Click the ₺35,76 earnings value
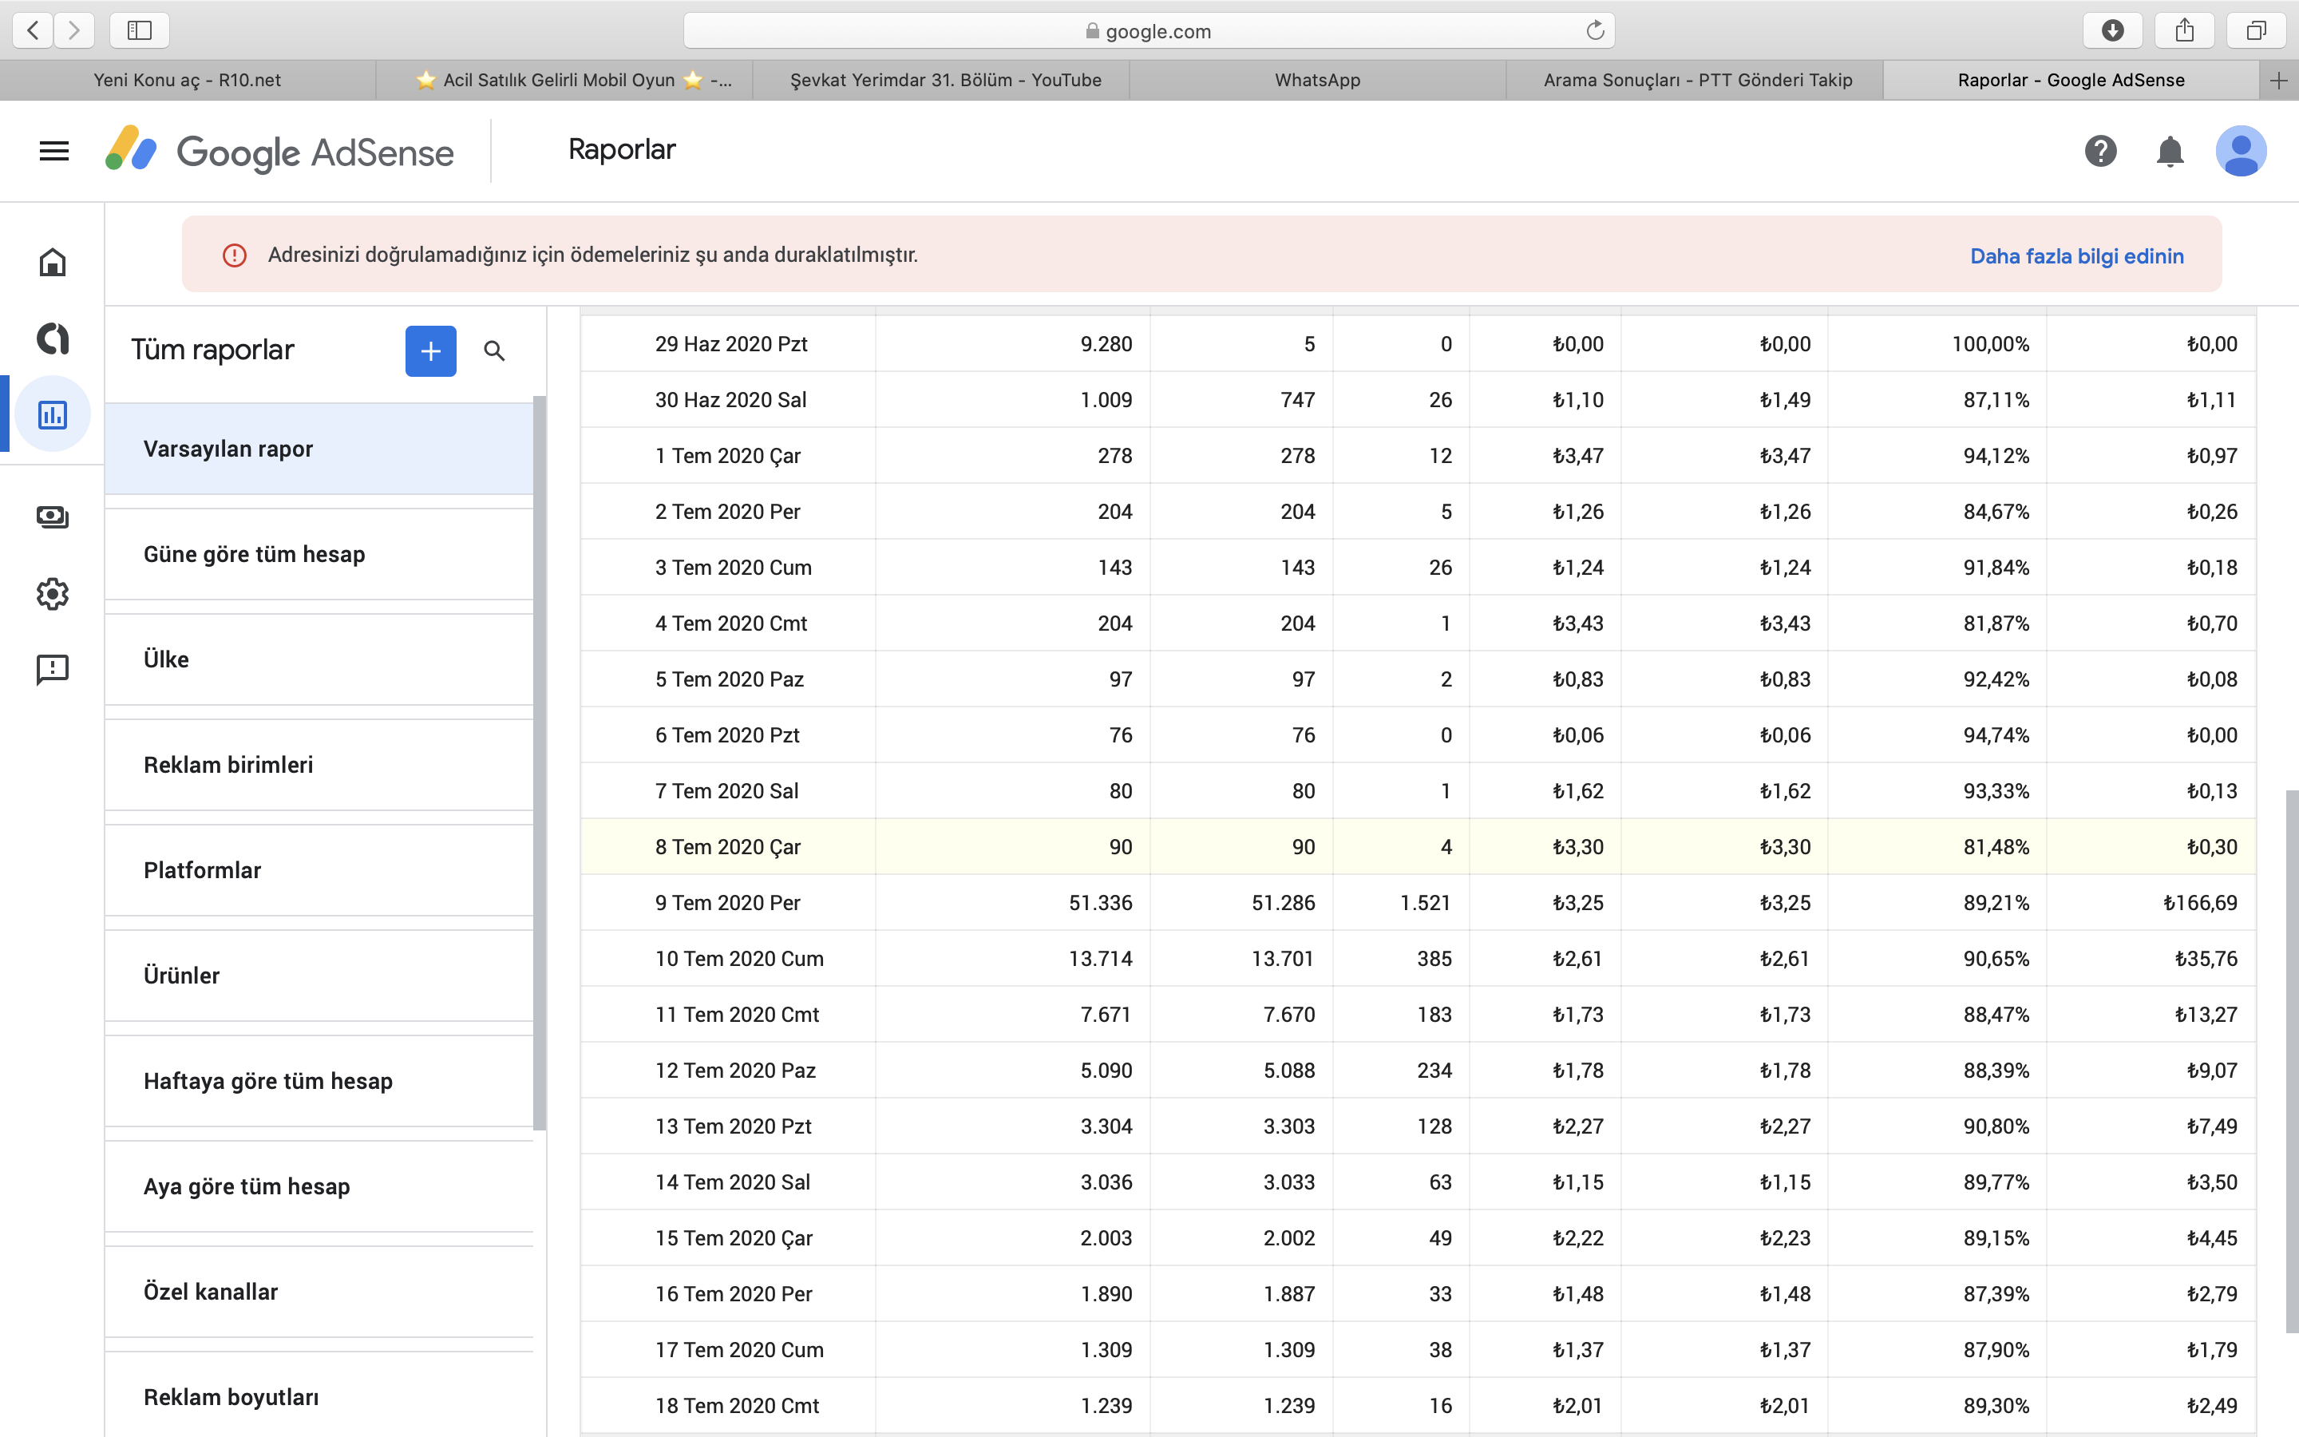Viewport: 2299px width, 1437px height. pos(2206,959)
